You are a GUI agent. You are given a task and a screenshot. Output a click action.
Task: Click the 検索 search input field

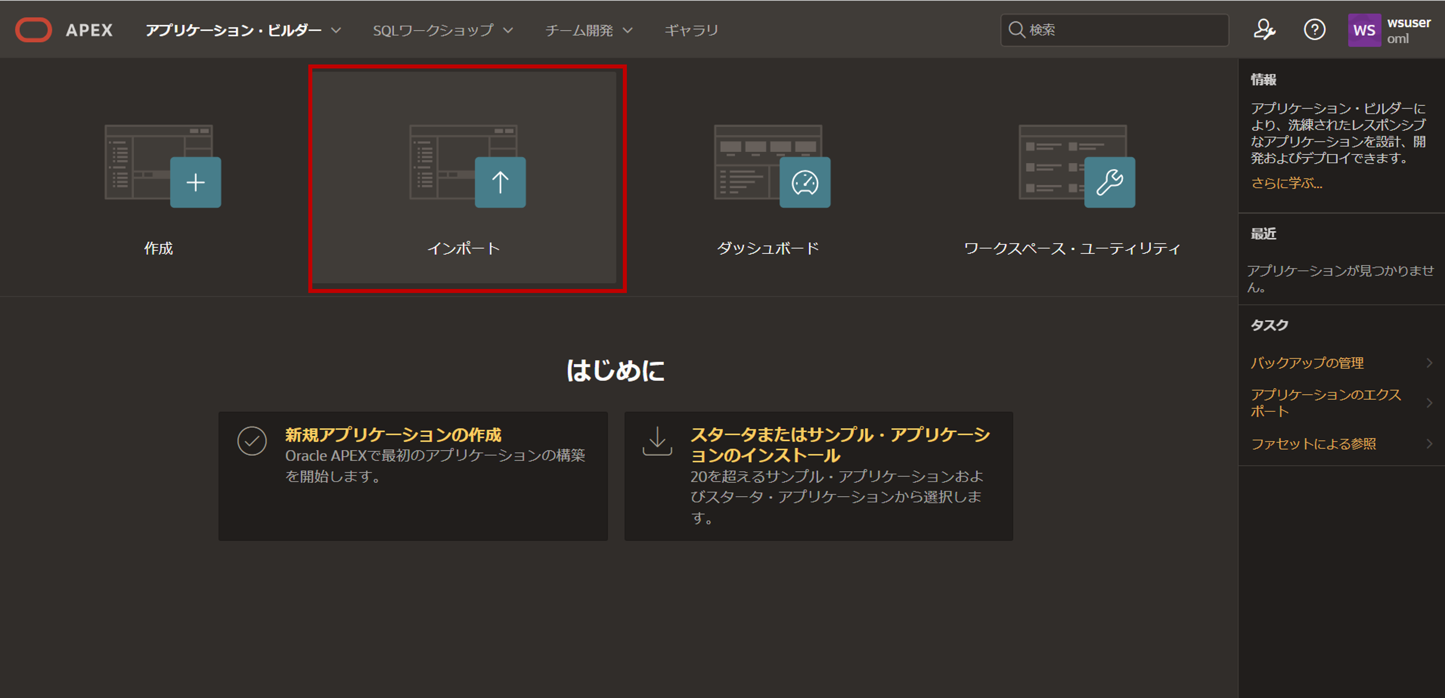(1116, 30)
